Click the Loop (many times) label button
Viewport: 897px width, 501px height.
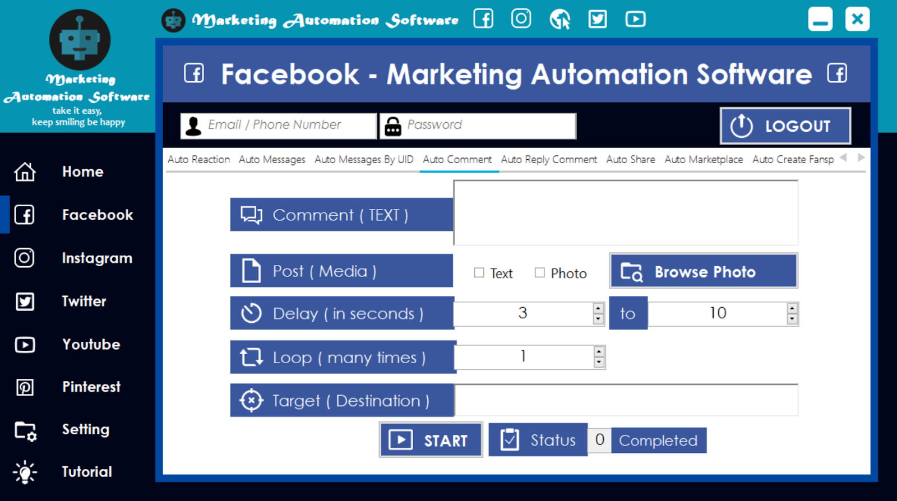[343, 357]
